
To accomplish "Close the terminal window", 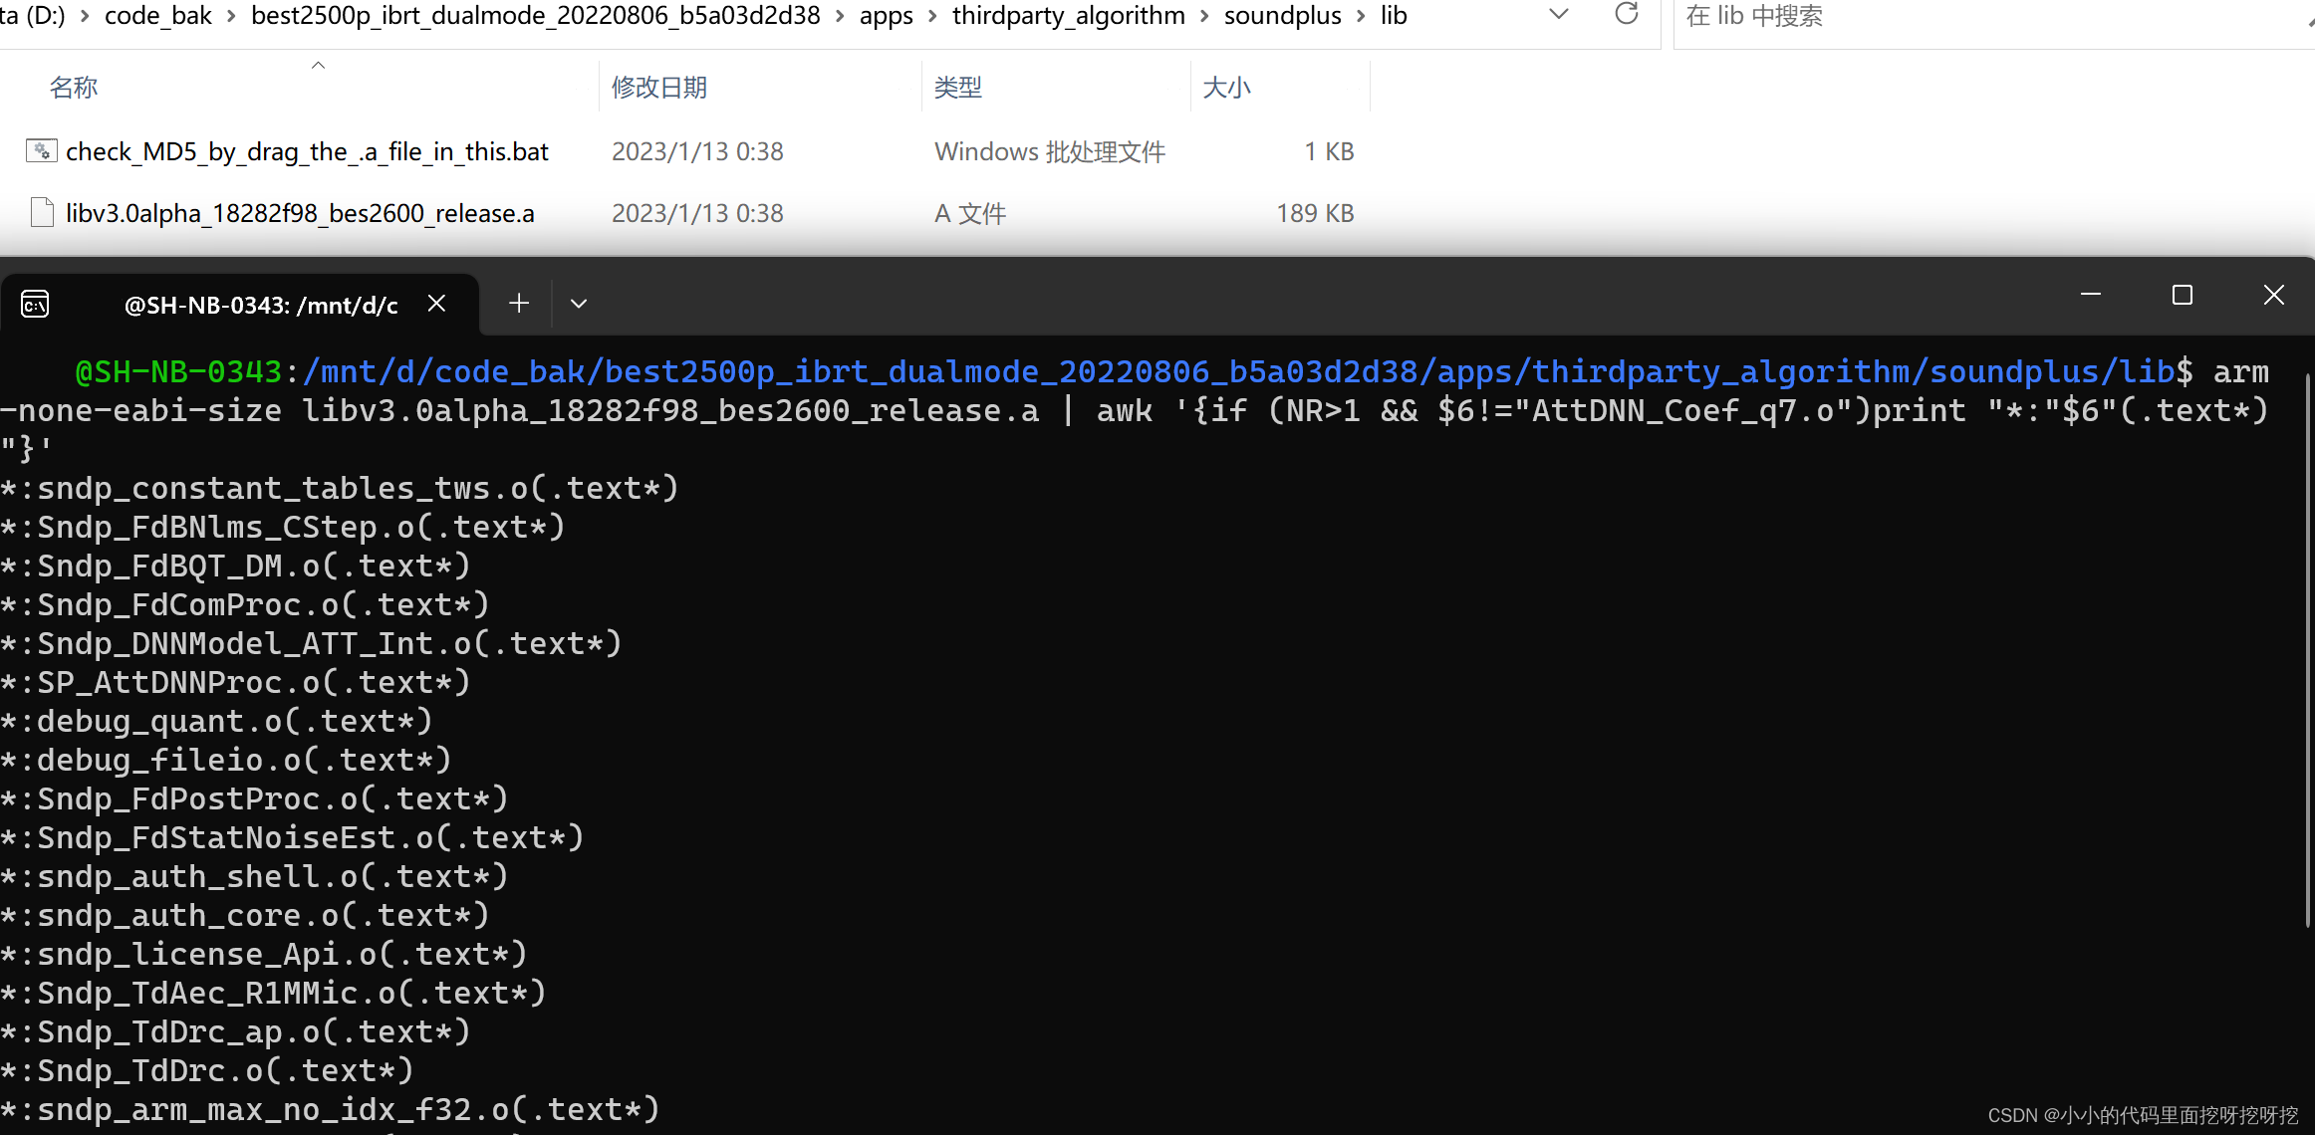I will click(x=2273, y=296).
